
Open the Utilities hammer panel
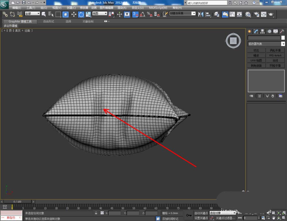(282, 32)
